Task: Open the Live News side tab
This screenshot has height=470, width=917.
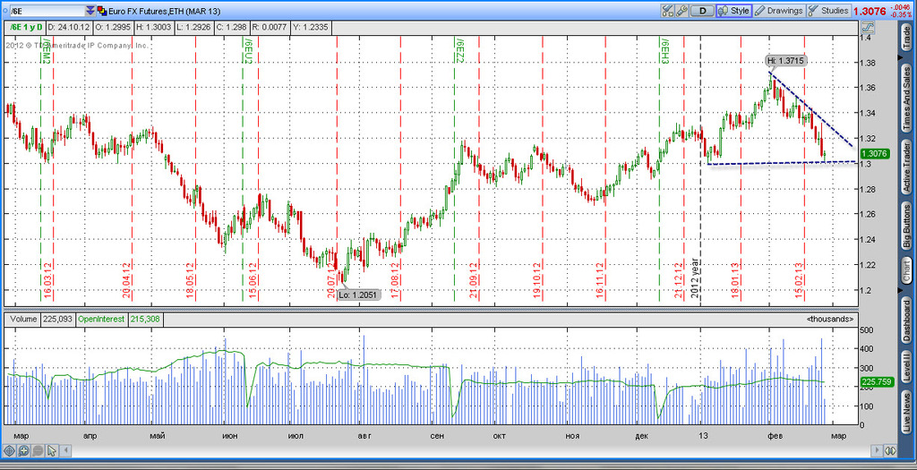Action: [x=906, y=414]
